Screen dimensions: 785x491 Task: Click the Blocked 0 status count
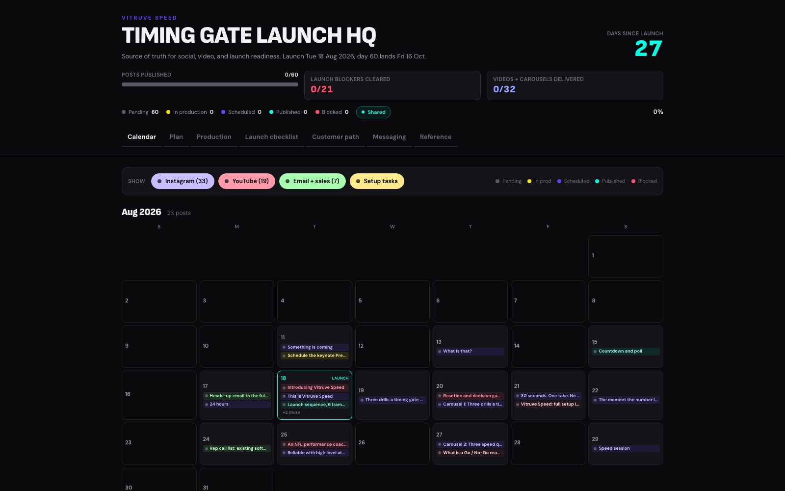pos(332,112)
